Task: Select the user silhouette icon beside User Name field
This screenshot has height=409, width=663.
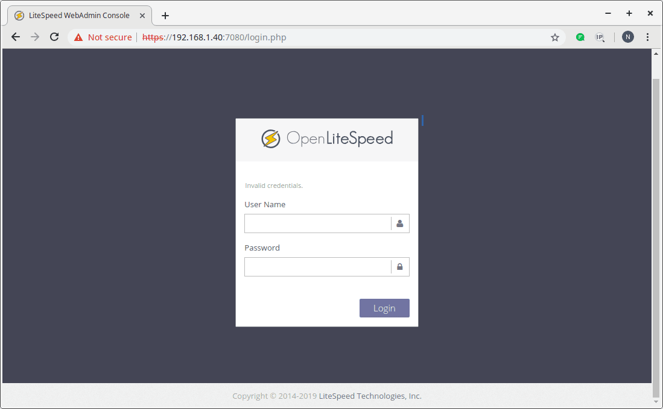Action: click(x=400, y=223)
